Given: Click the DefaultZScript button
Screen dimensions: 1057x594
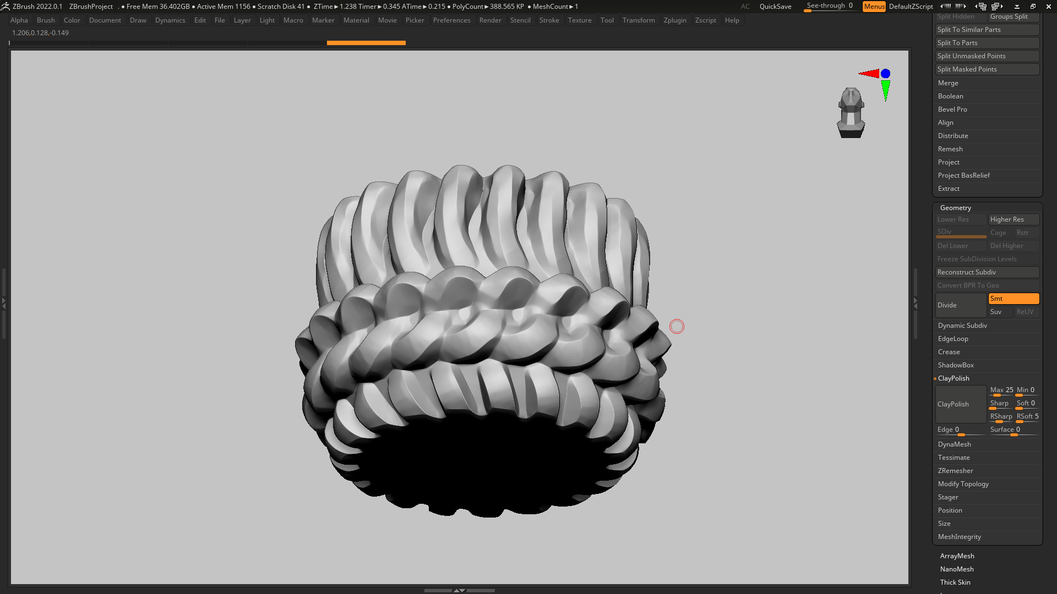Looking at the screenshot, I should pyautogui.click(x=911, y=7).
